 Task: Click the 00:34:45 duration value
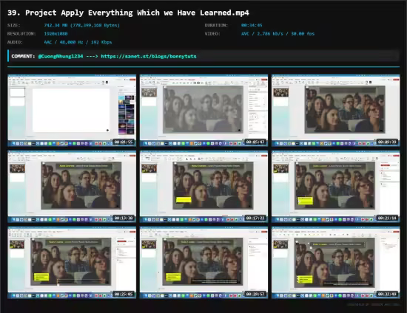pos(252,25)
